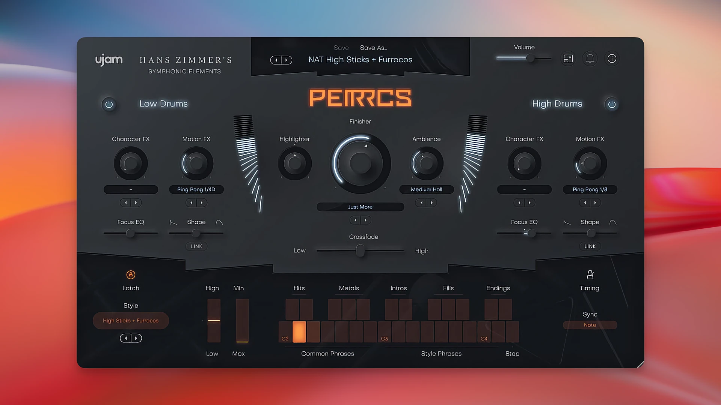Click Save As in the title bar

tap(373, 48)
